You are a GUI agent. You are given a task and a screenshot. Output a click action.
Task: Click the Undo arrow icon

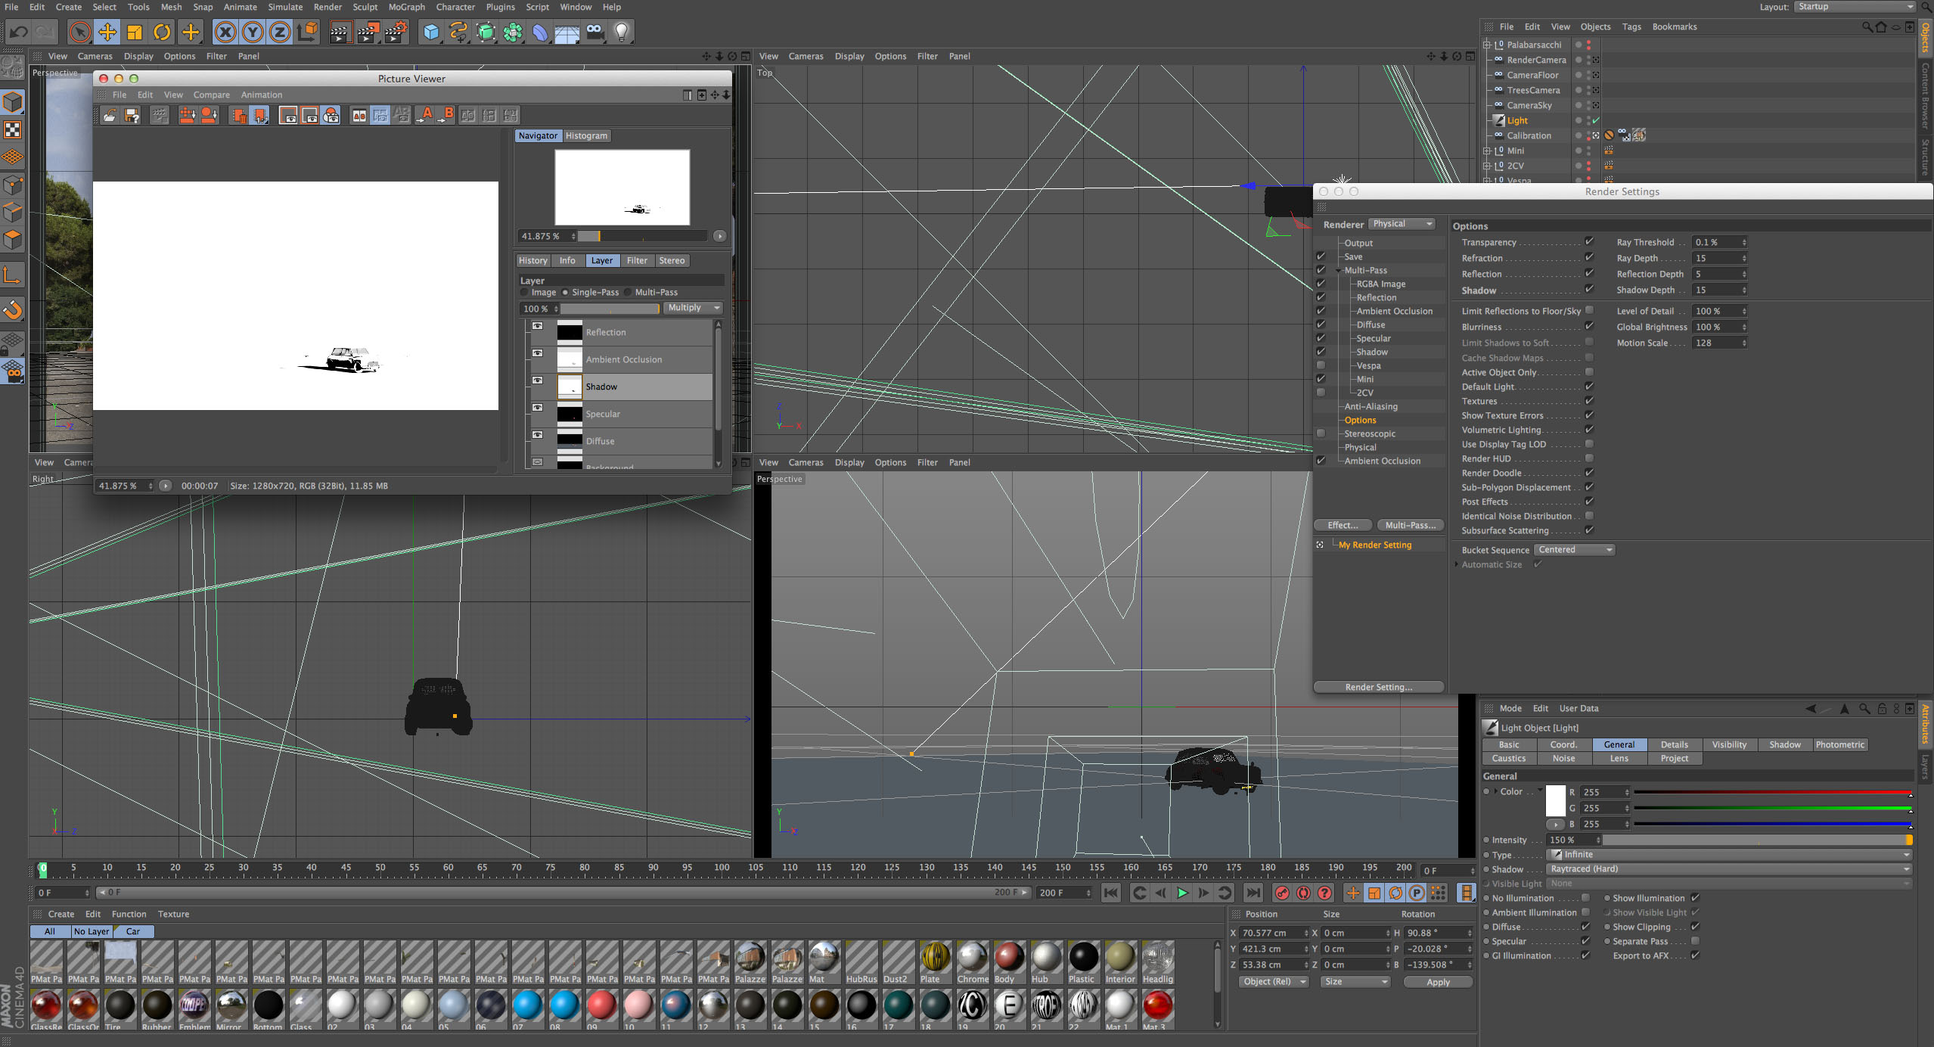click(x=19, y=32)
